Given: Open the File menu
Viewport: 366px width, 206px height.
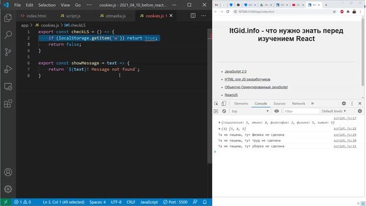Looking at the screenshot, I should (18, 5).
